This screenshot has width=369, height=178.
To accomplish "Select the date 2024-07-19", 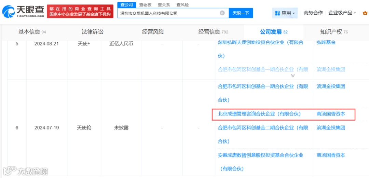I will pyautogui.click(x=46, y=128).
